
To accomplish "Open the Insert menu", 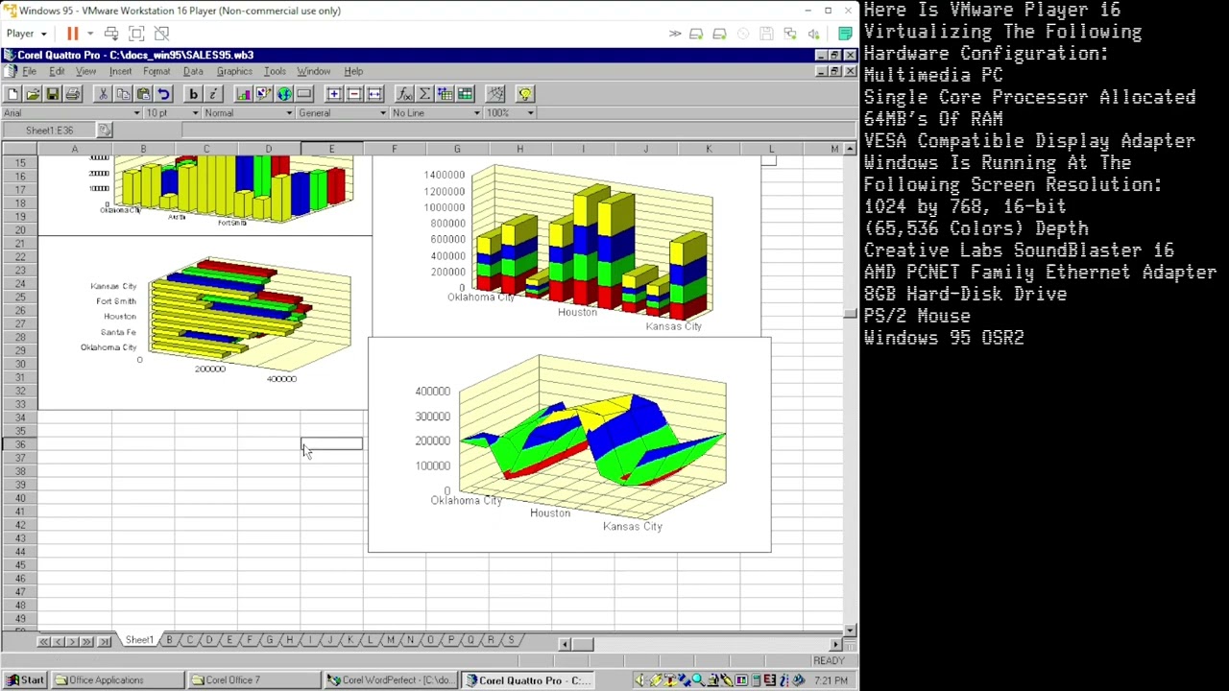I will click(x=120, y=72).
